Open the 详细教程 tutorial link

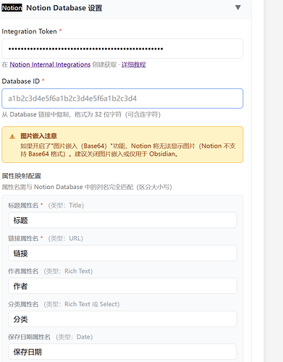coord(133,64)
